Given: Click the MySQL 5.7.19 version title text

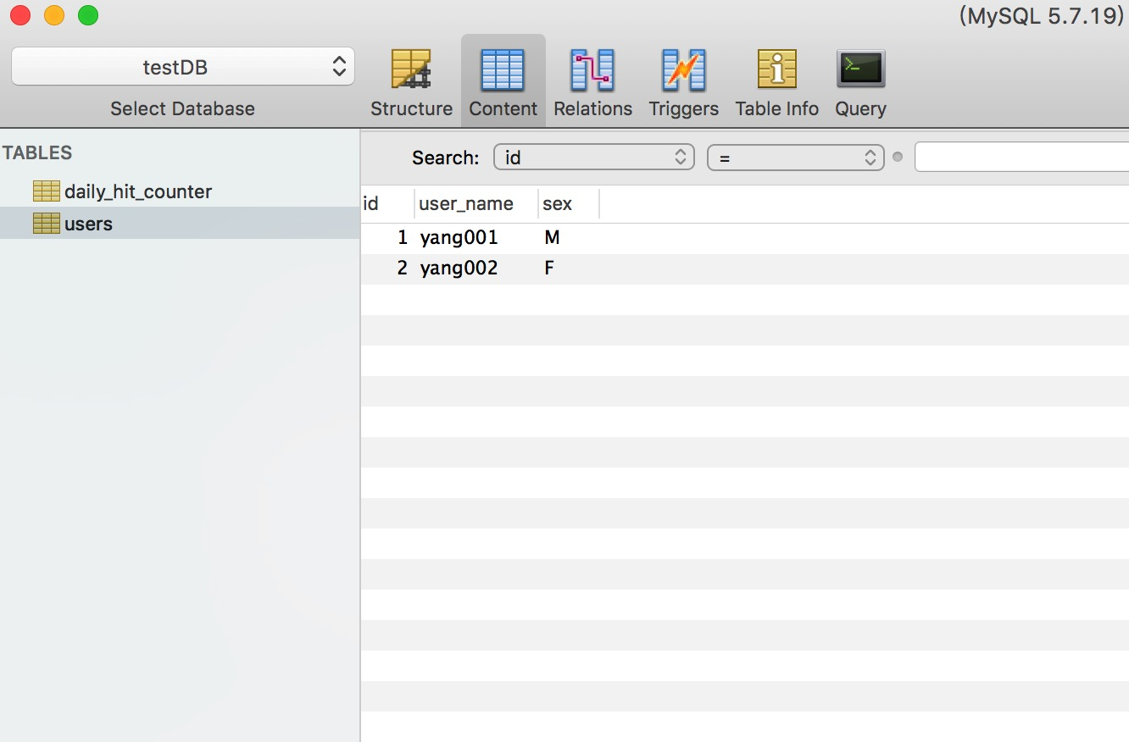Looking at the screenshot, I should [x=1043, y=16].
